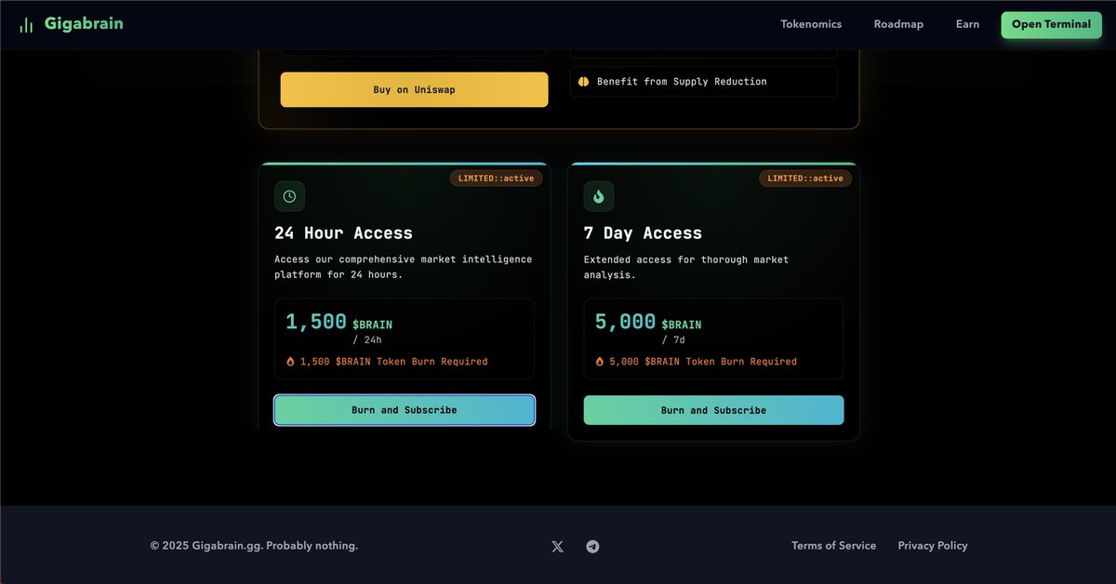
Task: Open the Terms of Service link
Action: click(833, 546)
